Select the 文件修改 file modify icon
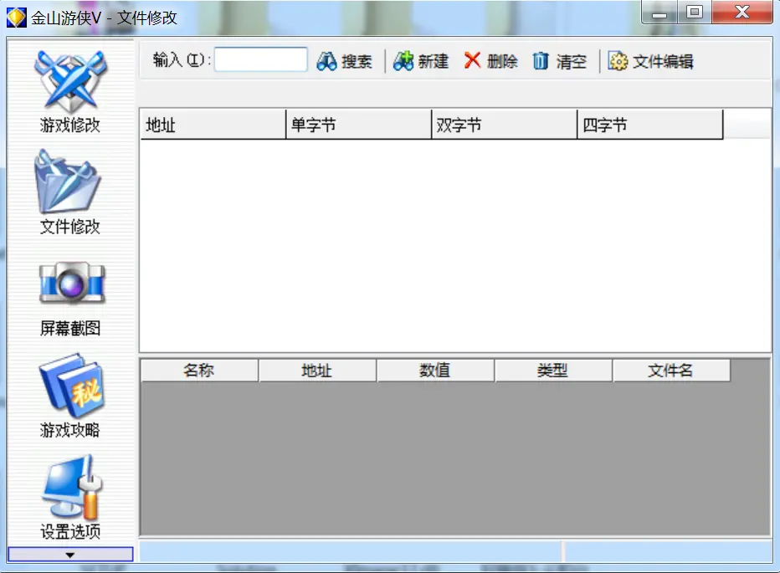The image size is (780, 573). point(69,186)
